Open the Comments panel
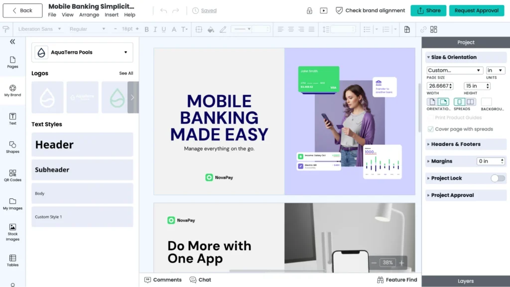The image size is (510, 287). click(163, 280)
